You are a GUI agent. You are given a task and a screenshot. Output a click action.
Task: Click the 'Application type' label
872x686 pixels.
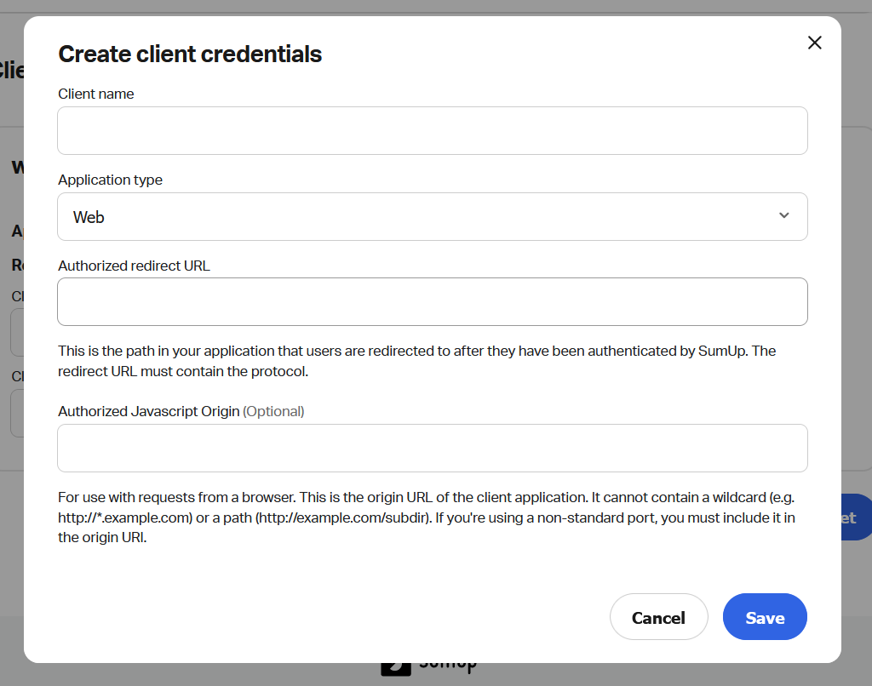tap(110, 180)
